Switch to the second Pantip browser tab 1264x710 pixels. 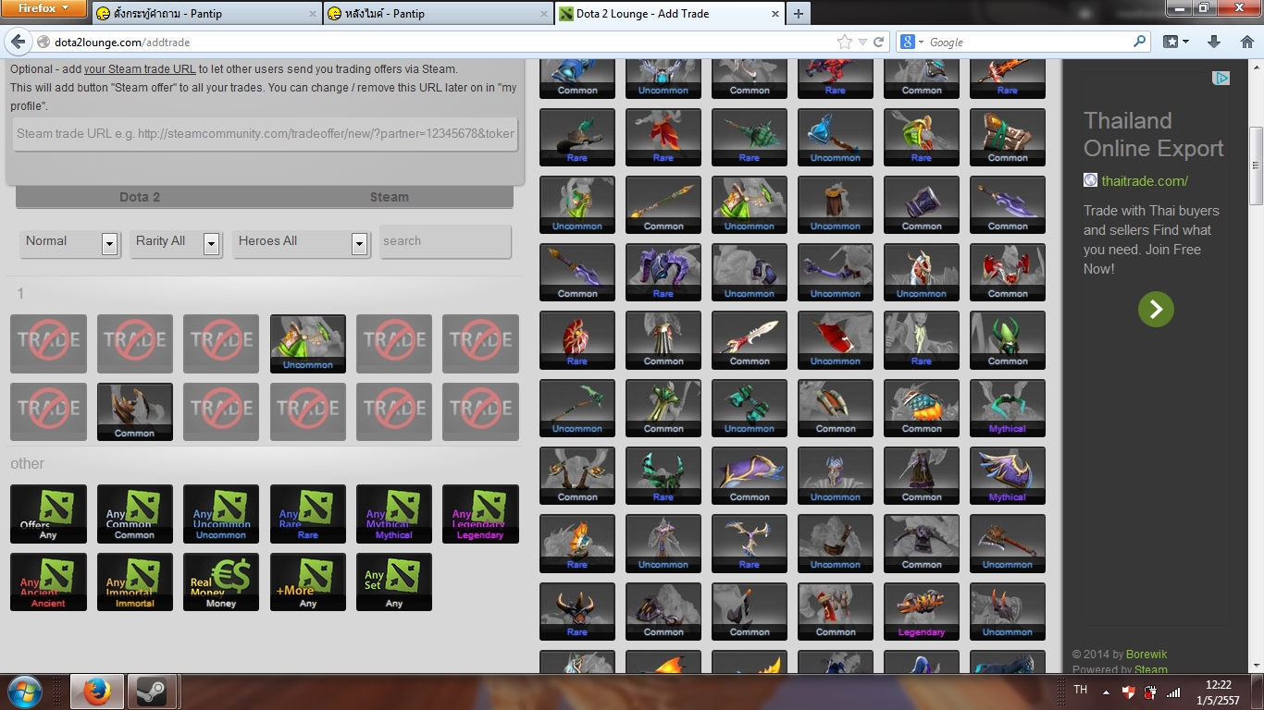pyautogui.click(x=438, y=13)
